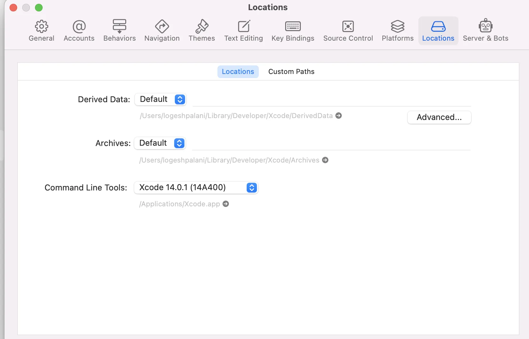Click the Archives folder path text
Screen dimensions: 529x339
(x=229, y=160)
